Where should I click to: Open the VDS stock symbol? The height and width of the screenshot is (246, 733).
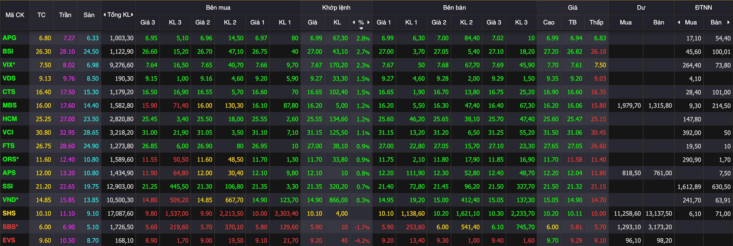[x=9, y=78]
